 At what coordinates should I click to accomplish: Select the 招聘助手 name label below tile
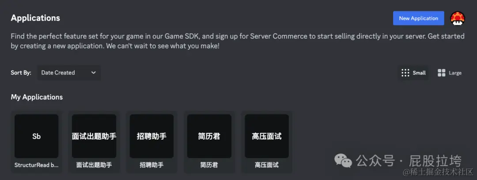coord(151,165)
